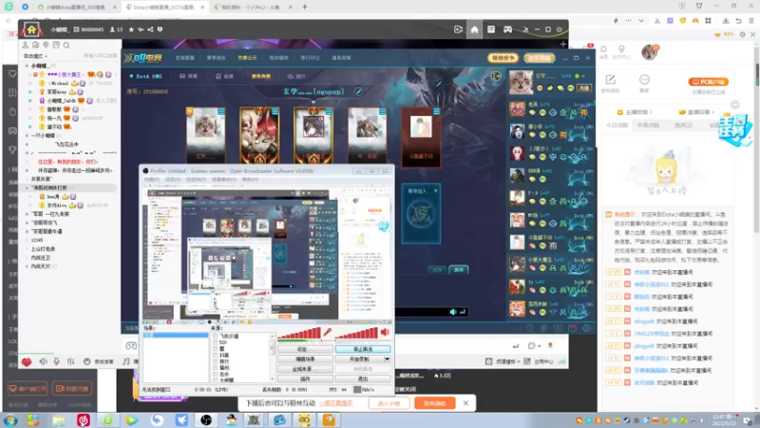Click the share icon in YY title bar

(150, 29)
